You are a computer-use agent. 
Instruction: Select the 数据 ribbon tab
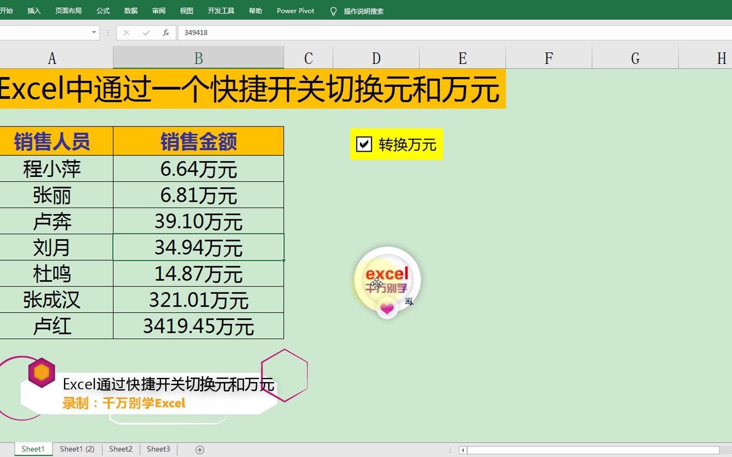pyautogui.click(x=131, y=11)
